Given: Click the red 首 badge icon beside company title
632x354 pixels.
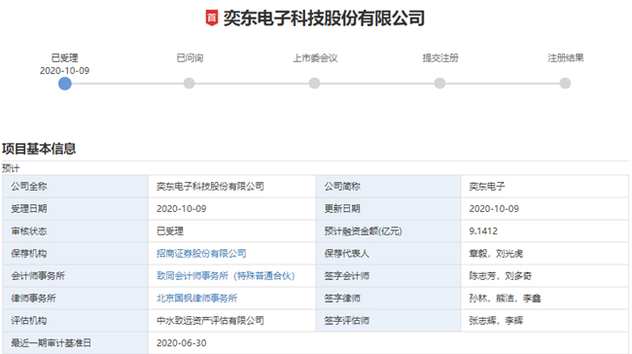Looking at the screenshot, I should 212,18.
